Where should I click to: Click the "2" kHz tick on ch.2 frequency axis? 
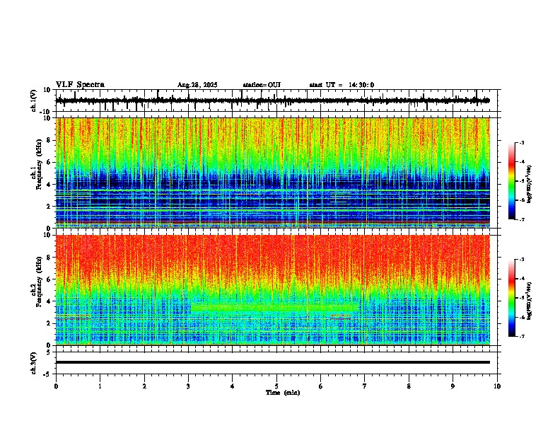pyautogui.click(x=49, y=323)
